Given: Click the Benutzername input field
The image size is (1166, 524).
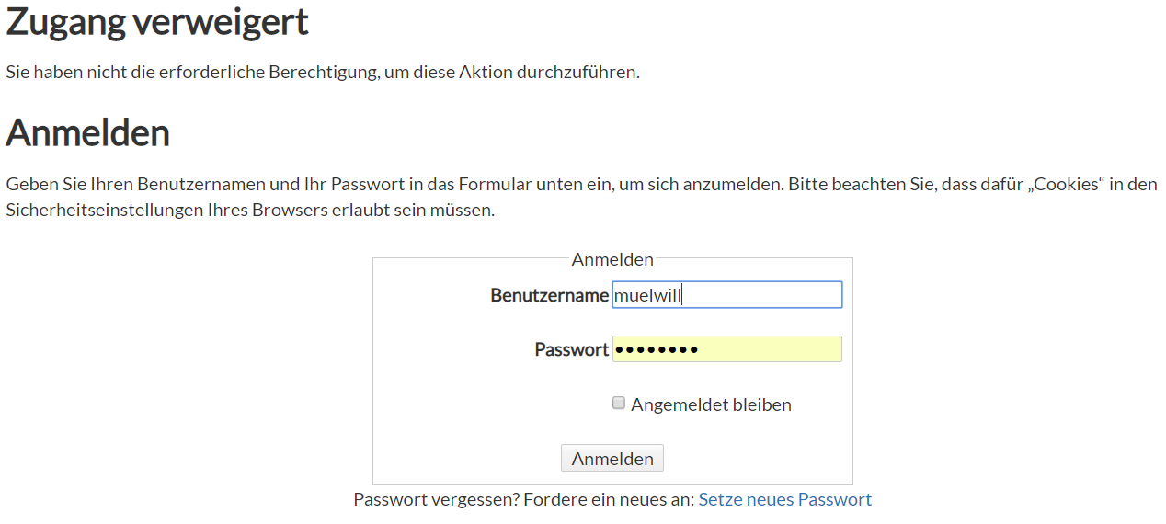Looking at the screenshot, I should (726, 295).
